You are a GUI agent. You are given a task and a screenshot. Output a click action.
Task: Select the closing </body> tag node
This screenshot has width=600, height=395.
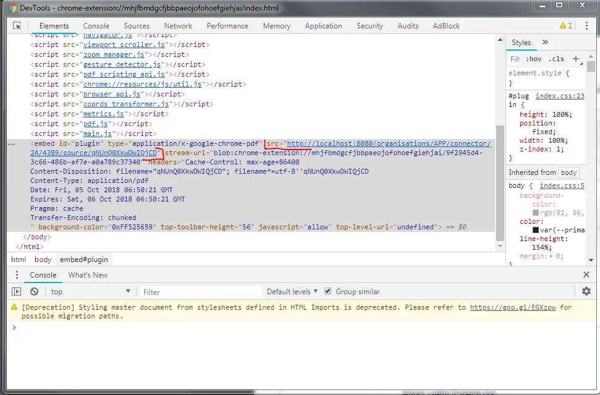[37, 237]
